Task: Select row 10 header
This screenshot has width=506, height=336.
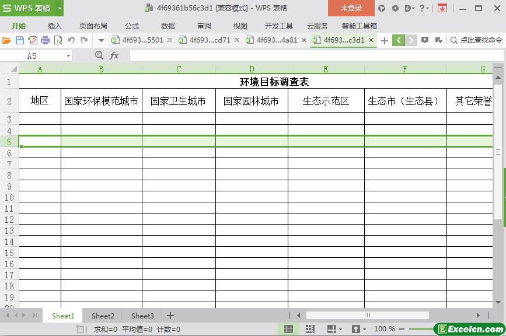Action: [x=9, y=197]
